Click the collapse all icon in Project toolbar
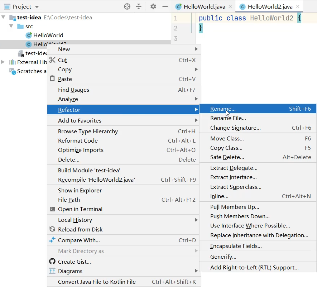Screen dimensions: 317x287 [x=139, y=6]
